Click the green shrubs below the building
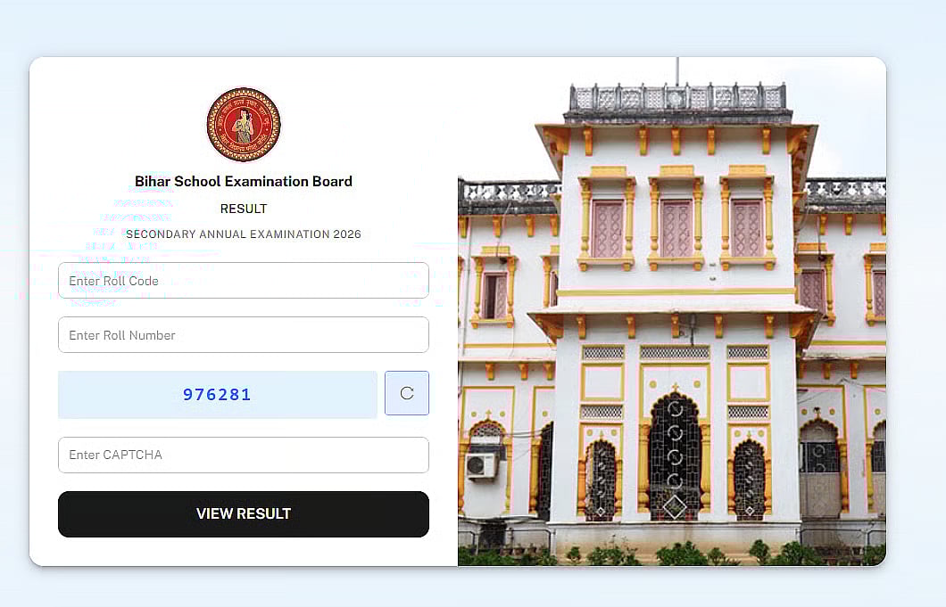Viewport: 946px width, 607px height. pyautogui.click(x=672, y=553)
